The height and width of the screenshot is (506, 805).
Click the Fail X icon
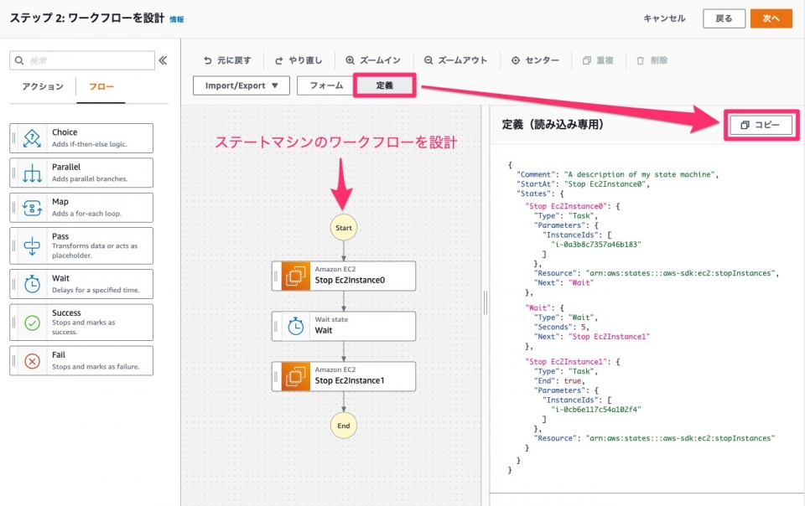tap(32, 361)
